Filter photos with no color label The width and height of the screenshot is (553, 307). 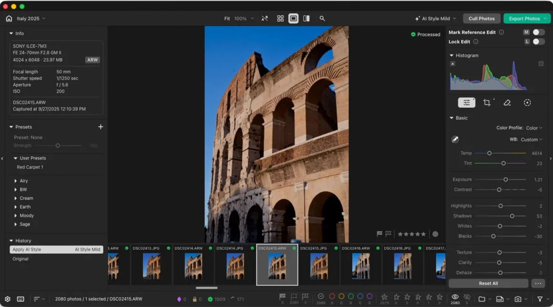320,297
